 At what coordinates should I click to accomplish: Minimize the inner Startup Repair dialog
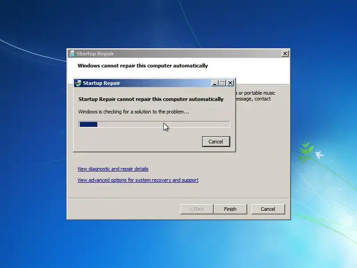click(x=214, y=83)
